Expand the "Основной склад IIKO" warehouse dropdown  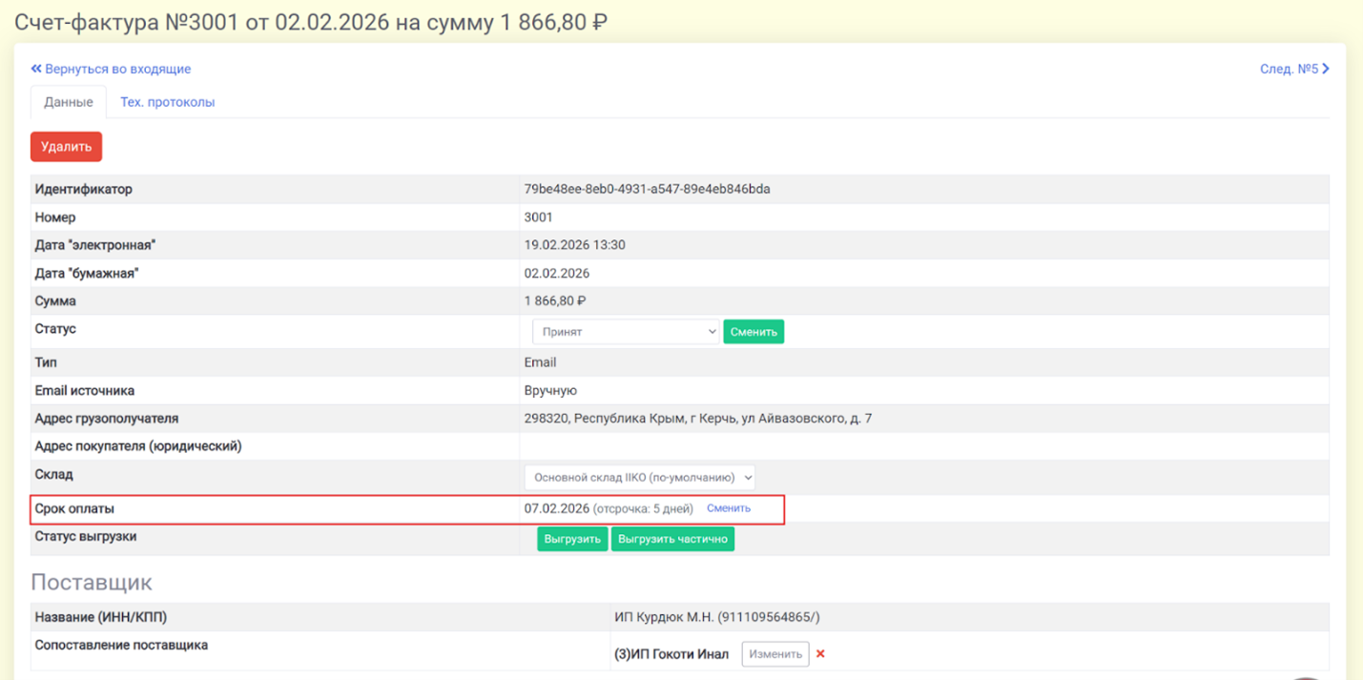tap(639, 477)
